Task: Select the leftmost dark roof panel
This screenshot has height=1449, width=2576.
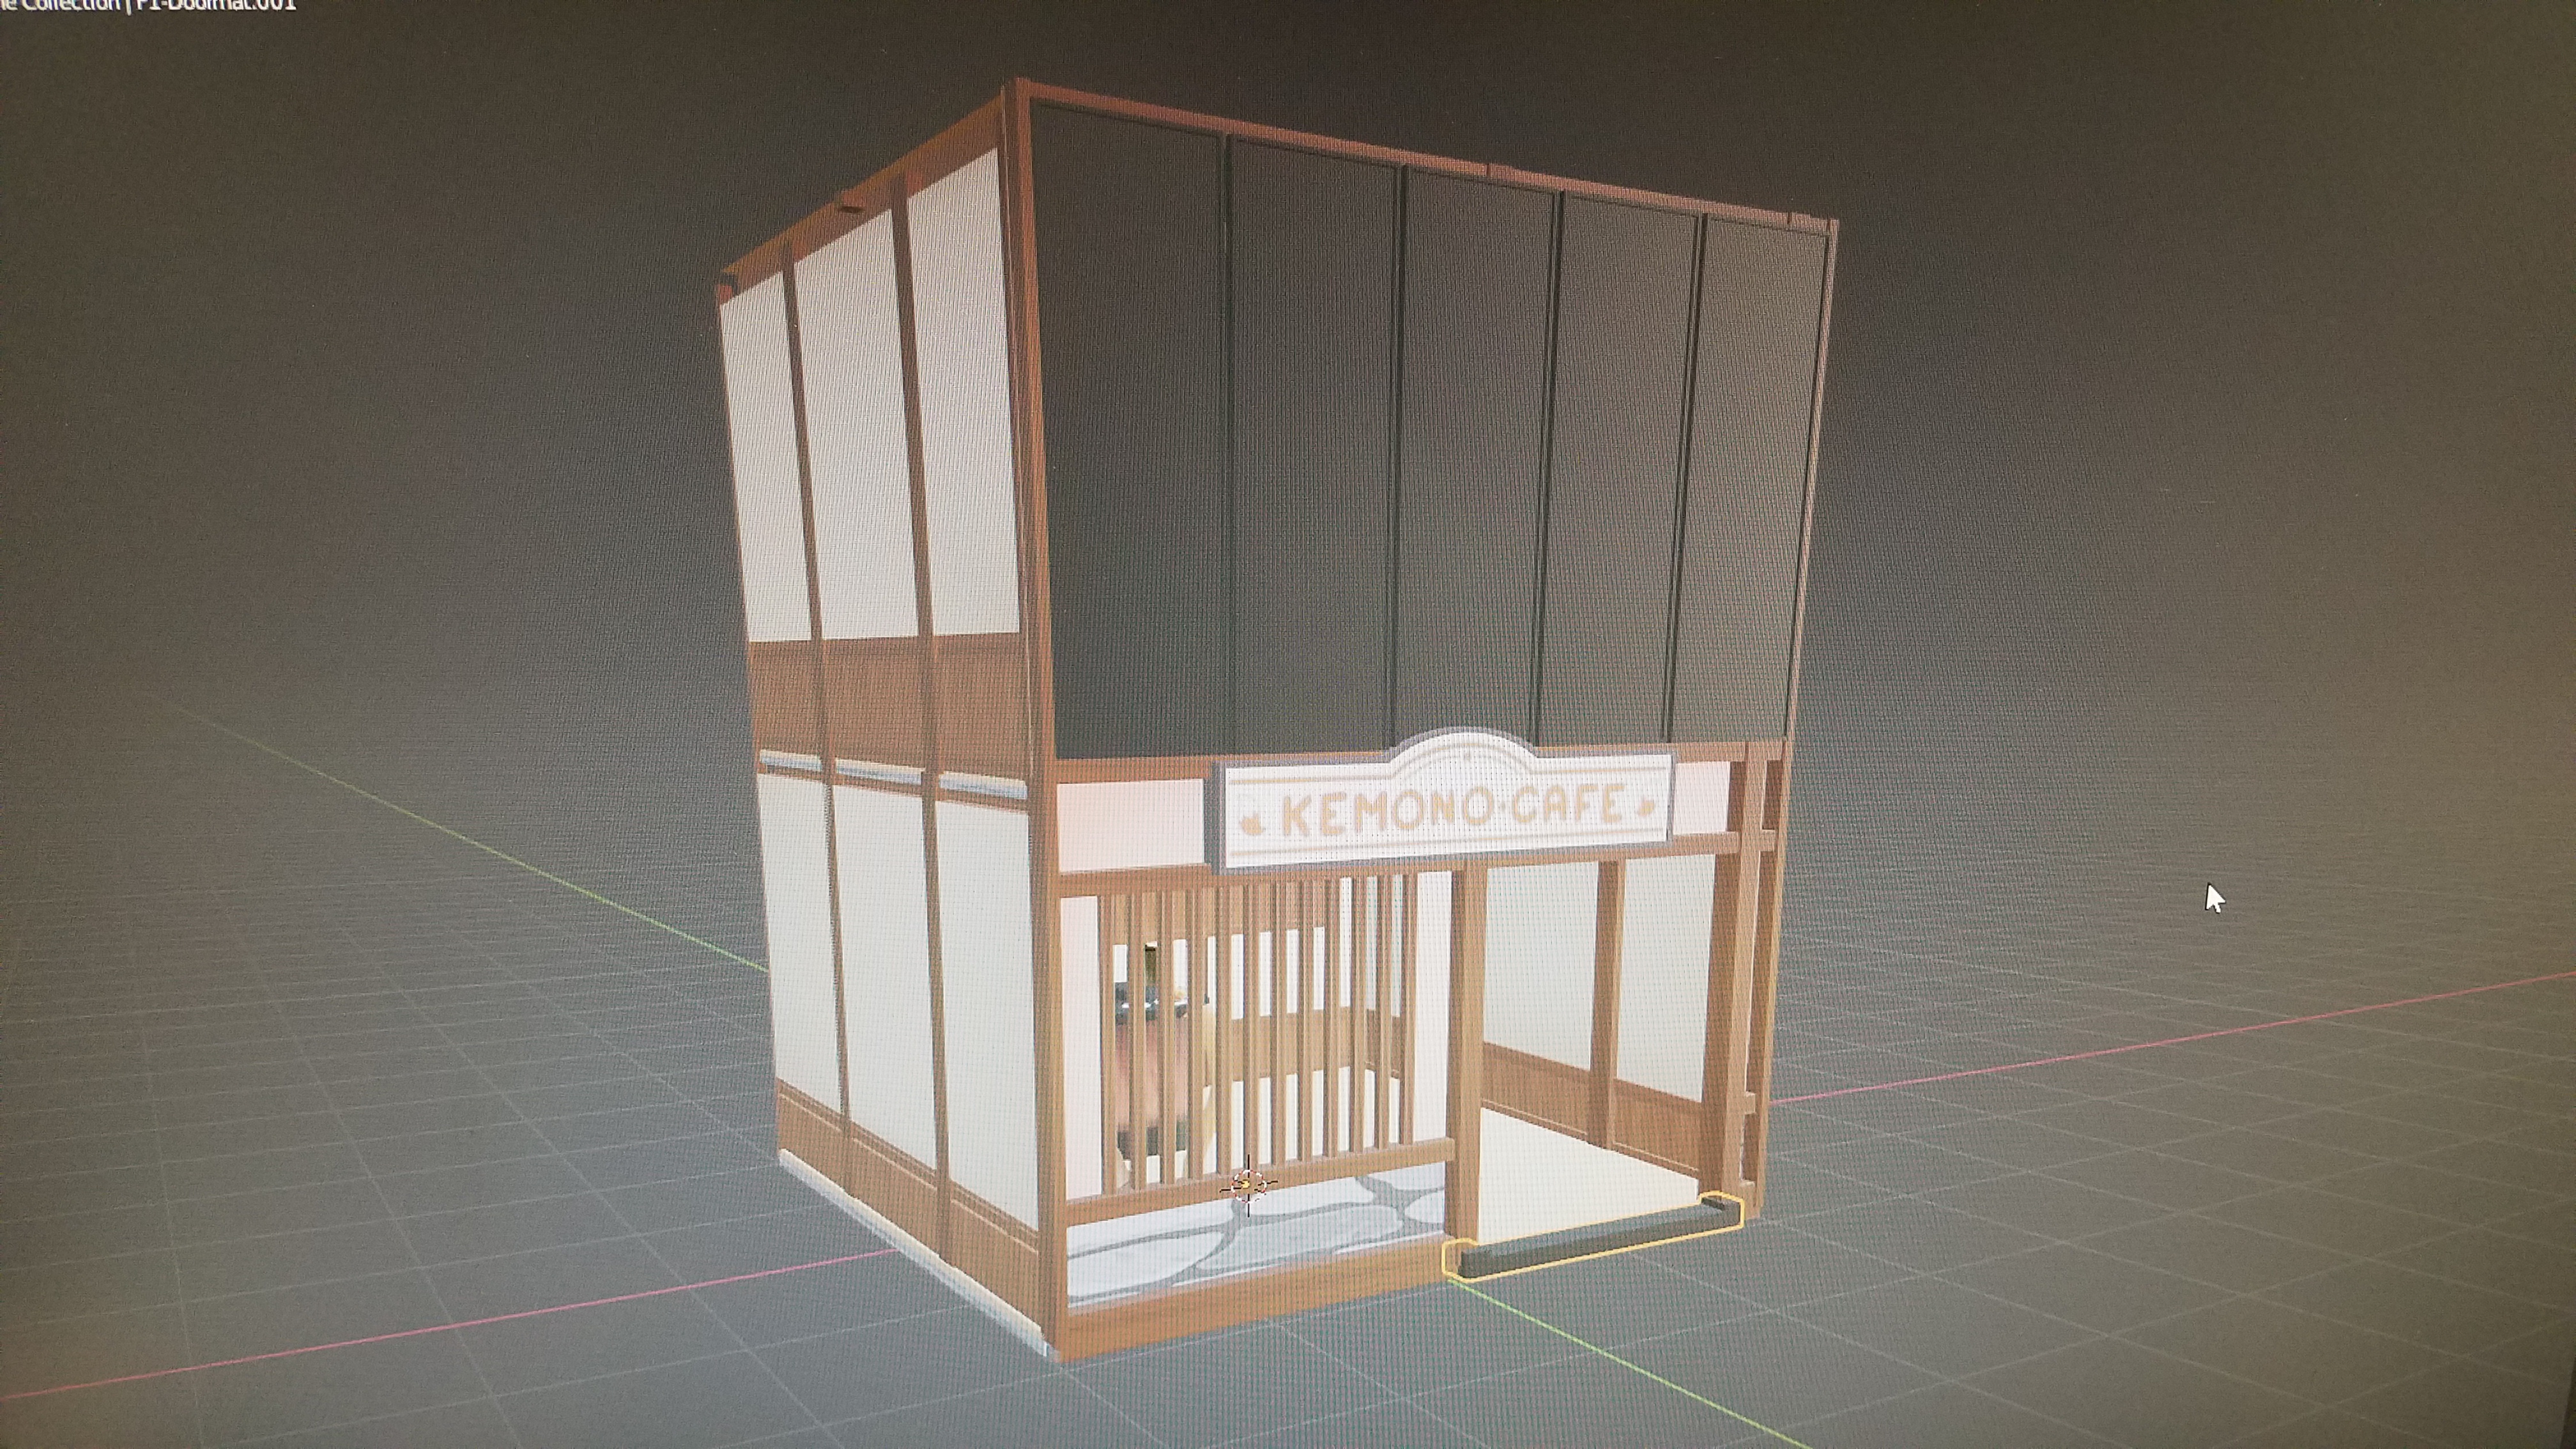Action: [1135, 430]
